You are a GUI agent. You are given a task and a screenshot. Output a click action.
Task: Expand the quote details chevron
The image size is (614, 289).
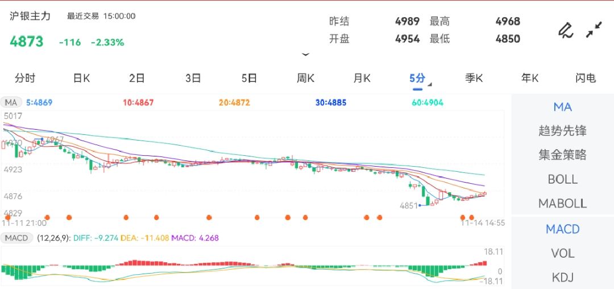click(305, 55)
